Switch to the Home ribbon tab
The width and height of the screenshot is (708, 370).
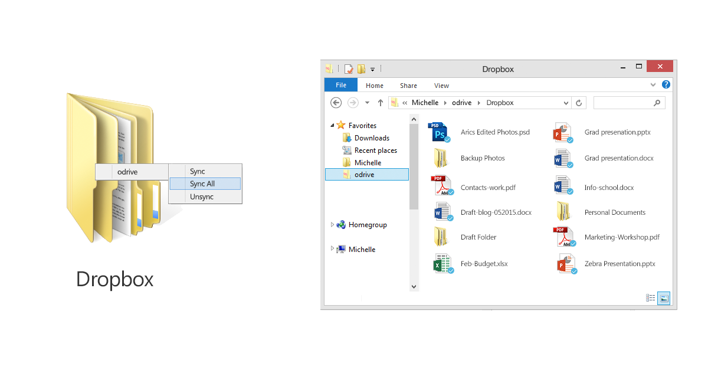(x=375, y=86)
